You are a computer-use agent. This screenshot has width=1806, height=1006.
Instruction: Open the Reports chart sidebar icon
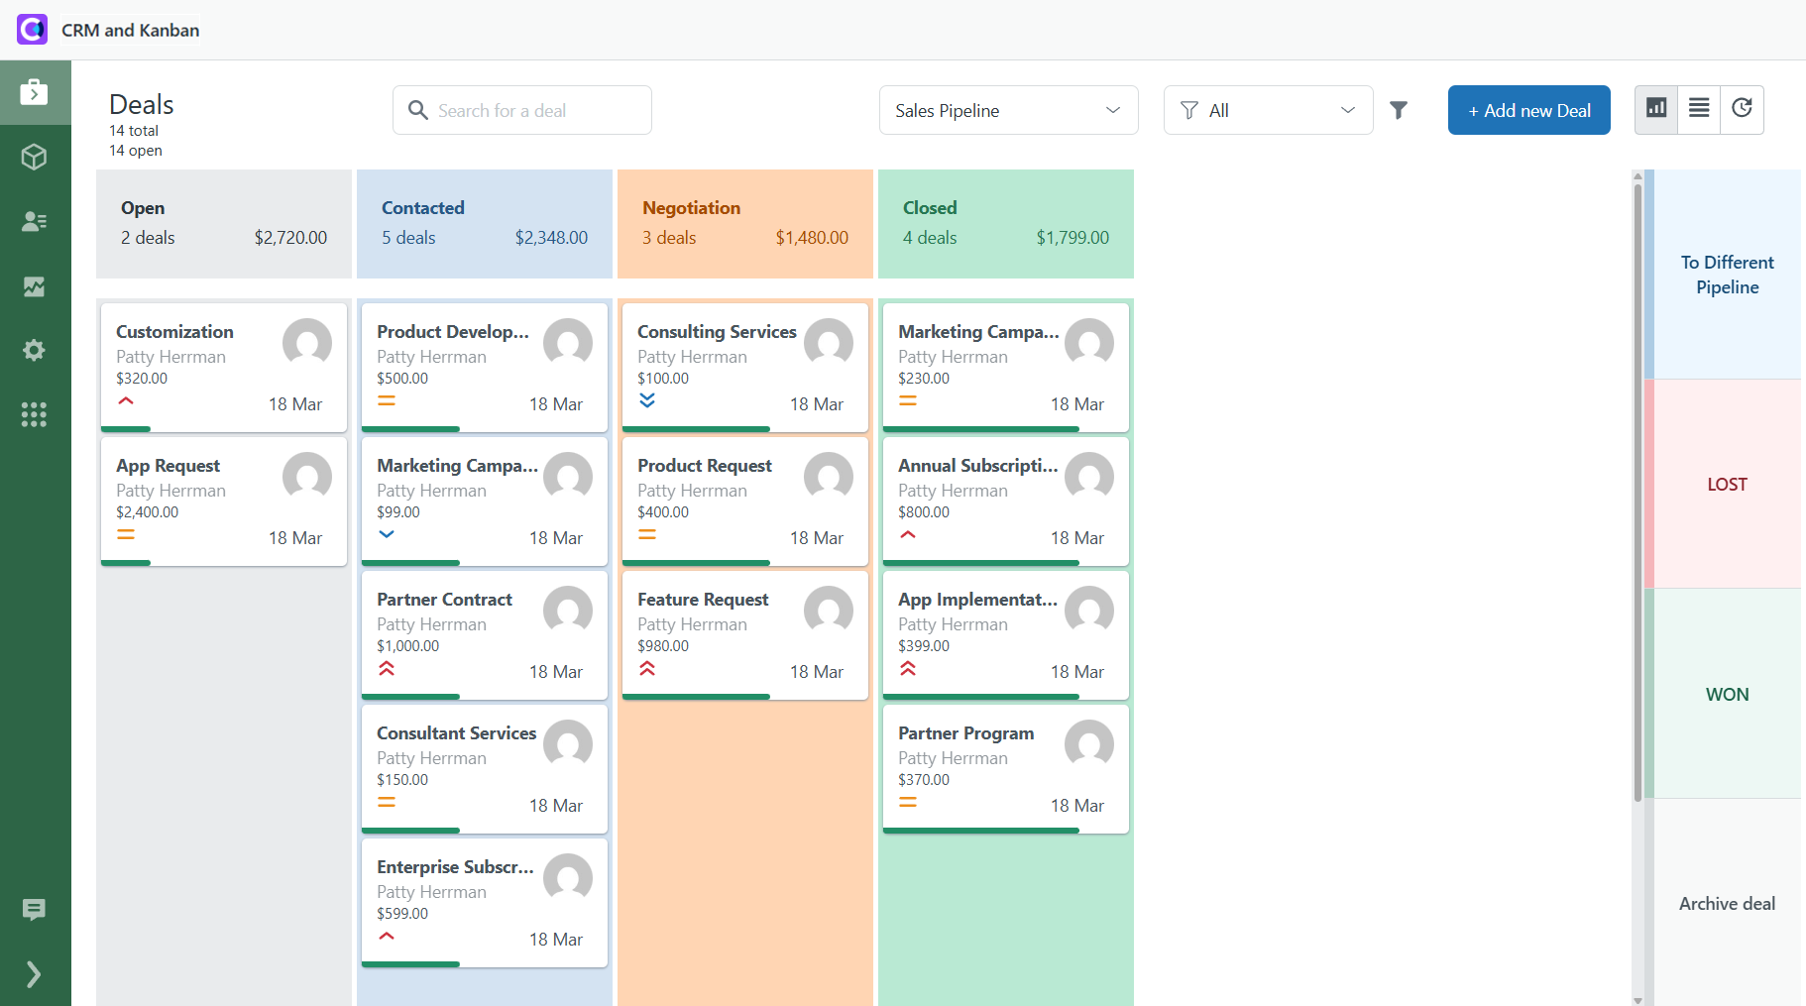(35, 286)
